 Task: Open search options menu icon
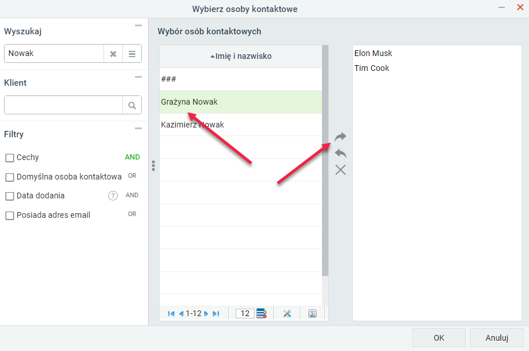tap(132, 54)
